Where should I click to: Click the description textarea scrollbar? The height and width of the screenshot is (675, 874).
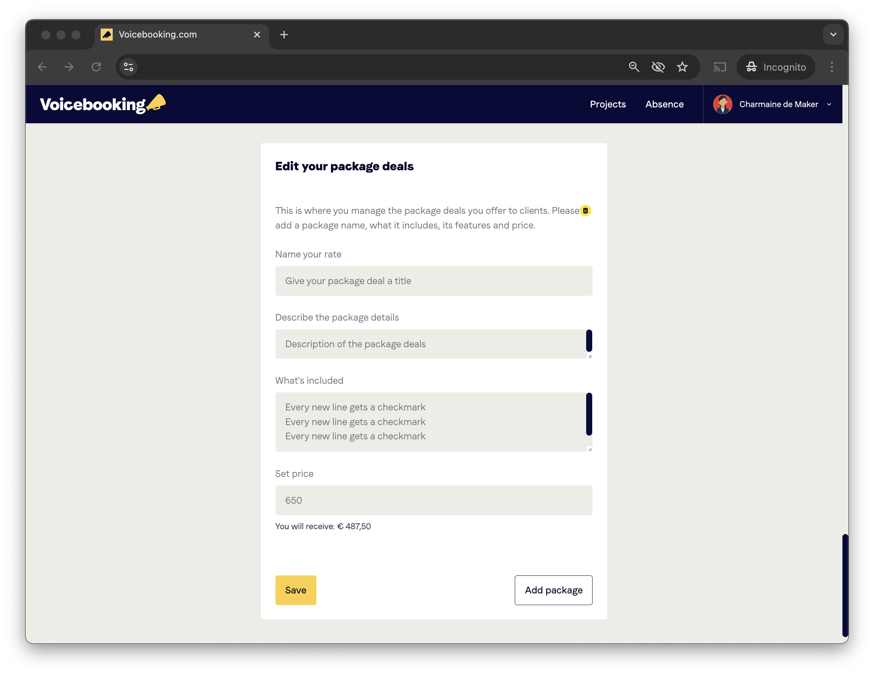589,341
